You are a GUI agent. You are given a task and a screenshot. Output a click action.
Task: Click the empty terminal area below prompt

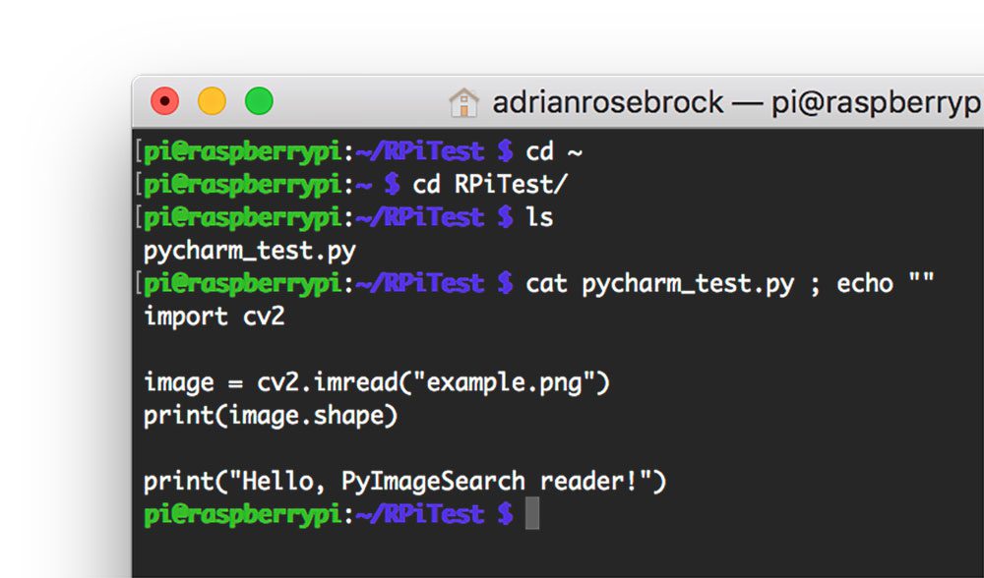(x=558, y=554)
